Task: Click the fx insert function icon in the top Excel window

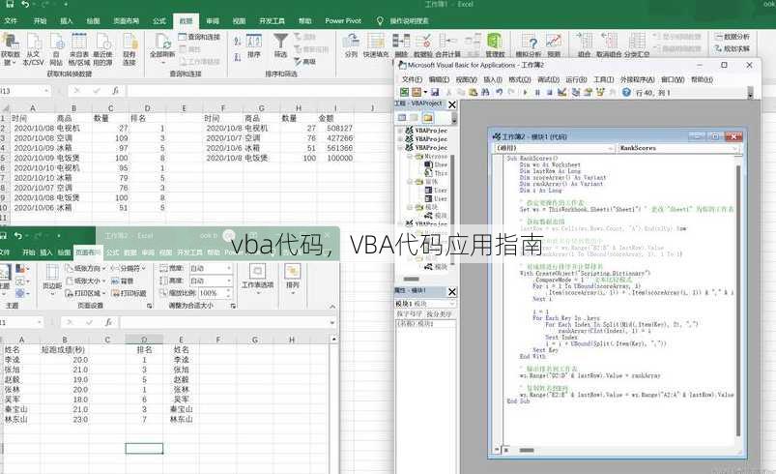Action: coord(115,91)
